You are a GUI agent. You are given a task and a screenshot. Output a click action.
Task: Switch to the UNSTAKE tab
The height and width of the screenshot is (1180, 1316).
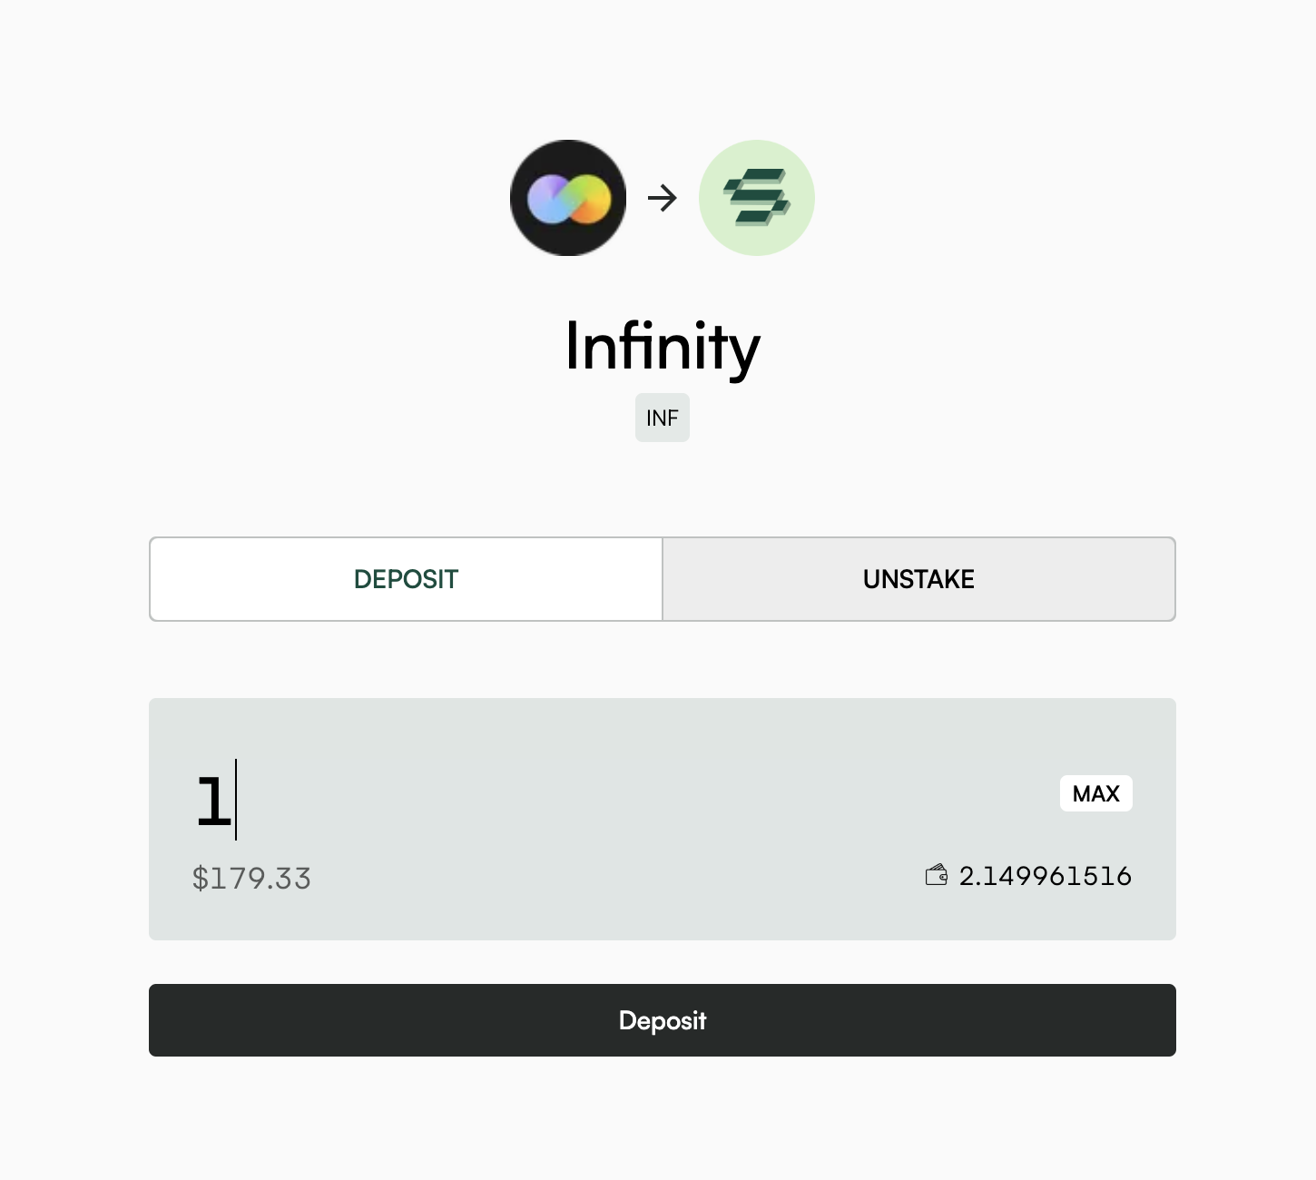tap(918, 579)
